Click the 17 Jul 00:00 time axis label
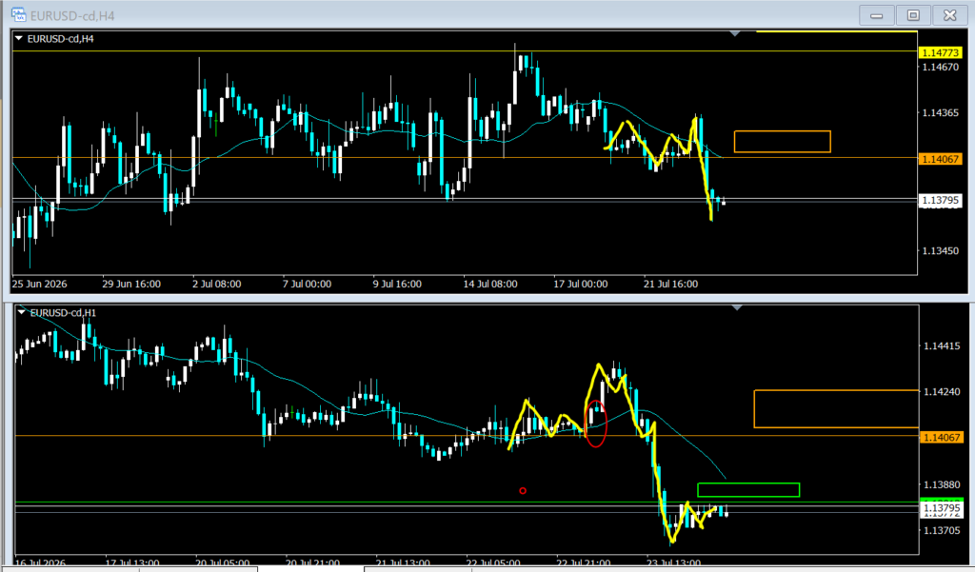The height and width of the screenshot is (572, 975). 580,285
